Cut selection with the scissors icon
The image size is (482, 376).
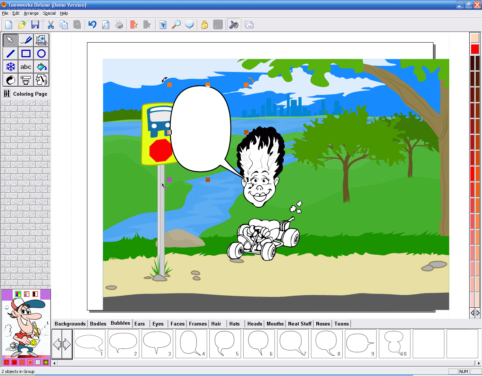tap(51, 25)
